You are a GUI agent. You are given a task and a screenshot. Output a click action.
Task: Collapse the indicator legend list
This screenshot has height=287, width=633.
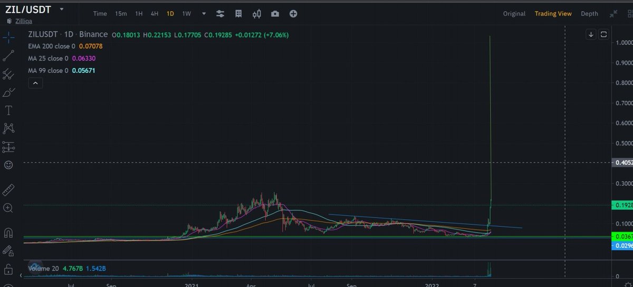pos(35,83)
